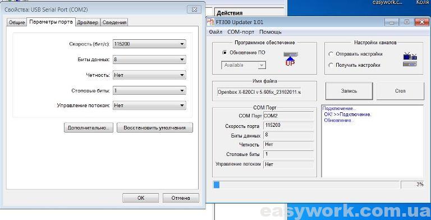Click the updater Стоповые биты field

click(288, 154)
